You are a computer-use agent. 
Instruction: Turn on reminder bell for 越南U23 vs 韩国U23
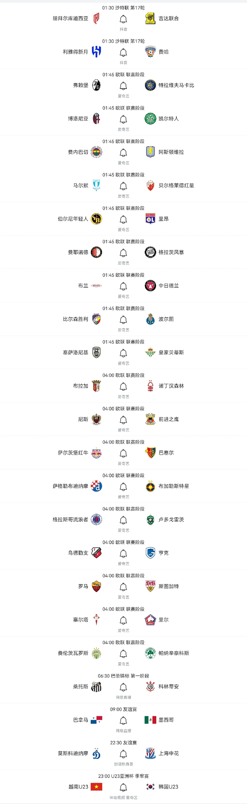(123, 787)
